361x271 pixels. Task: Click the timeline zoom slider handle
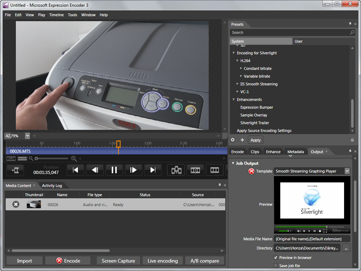(x=36, y=158)
